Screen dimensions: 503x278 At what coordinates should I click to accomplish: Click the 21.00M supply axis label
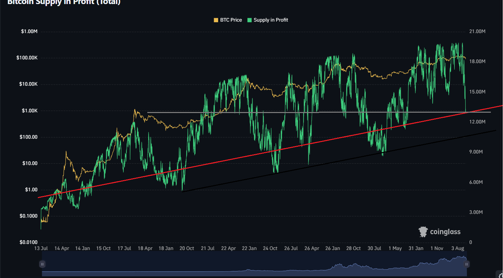[x=477, y=31]
